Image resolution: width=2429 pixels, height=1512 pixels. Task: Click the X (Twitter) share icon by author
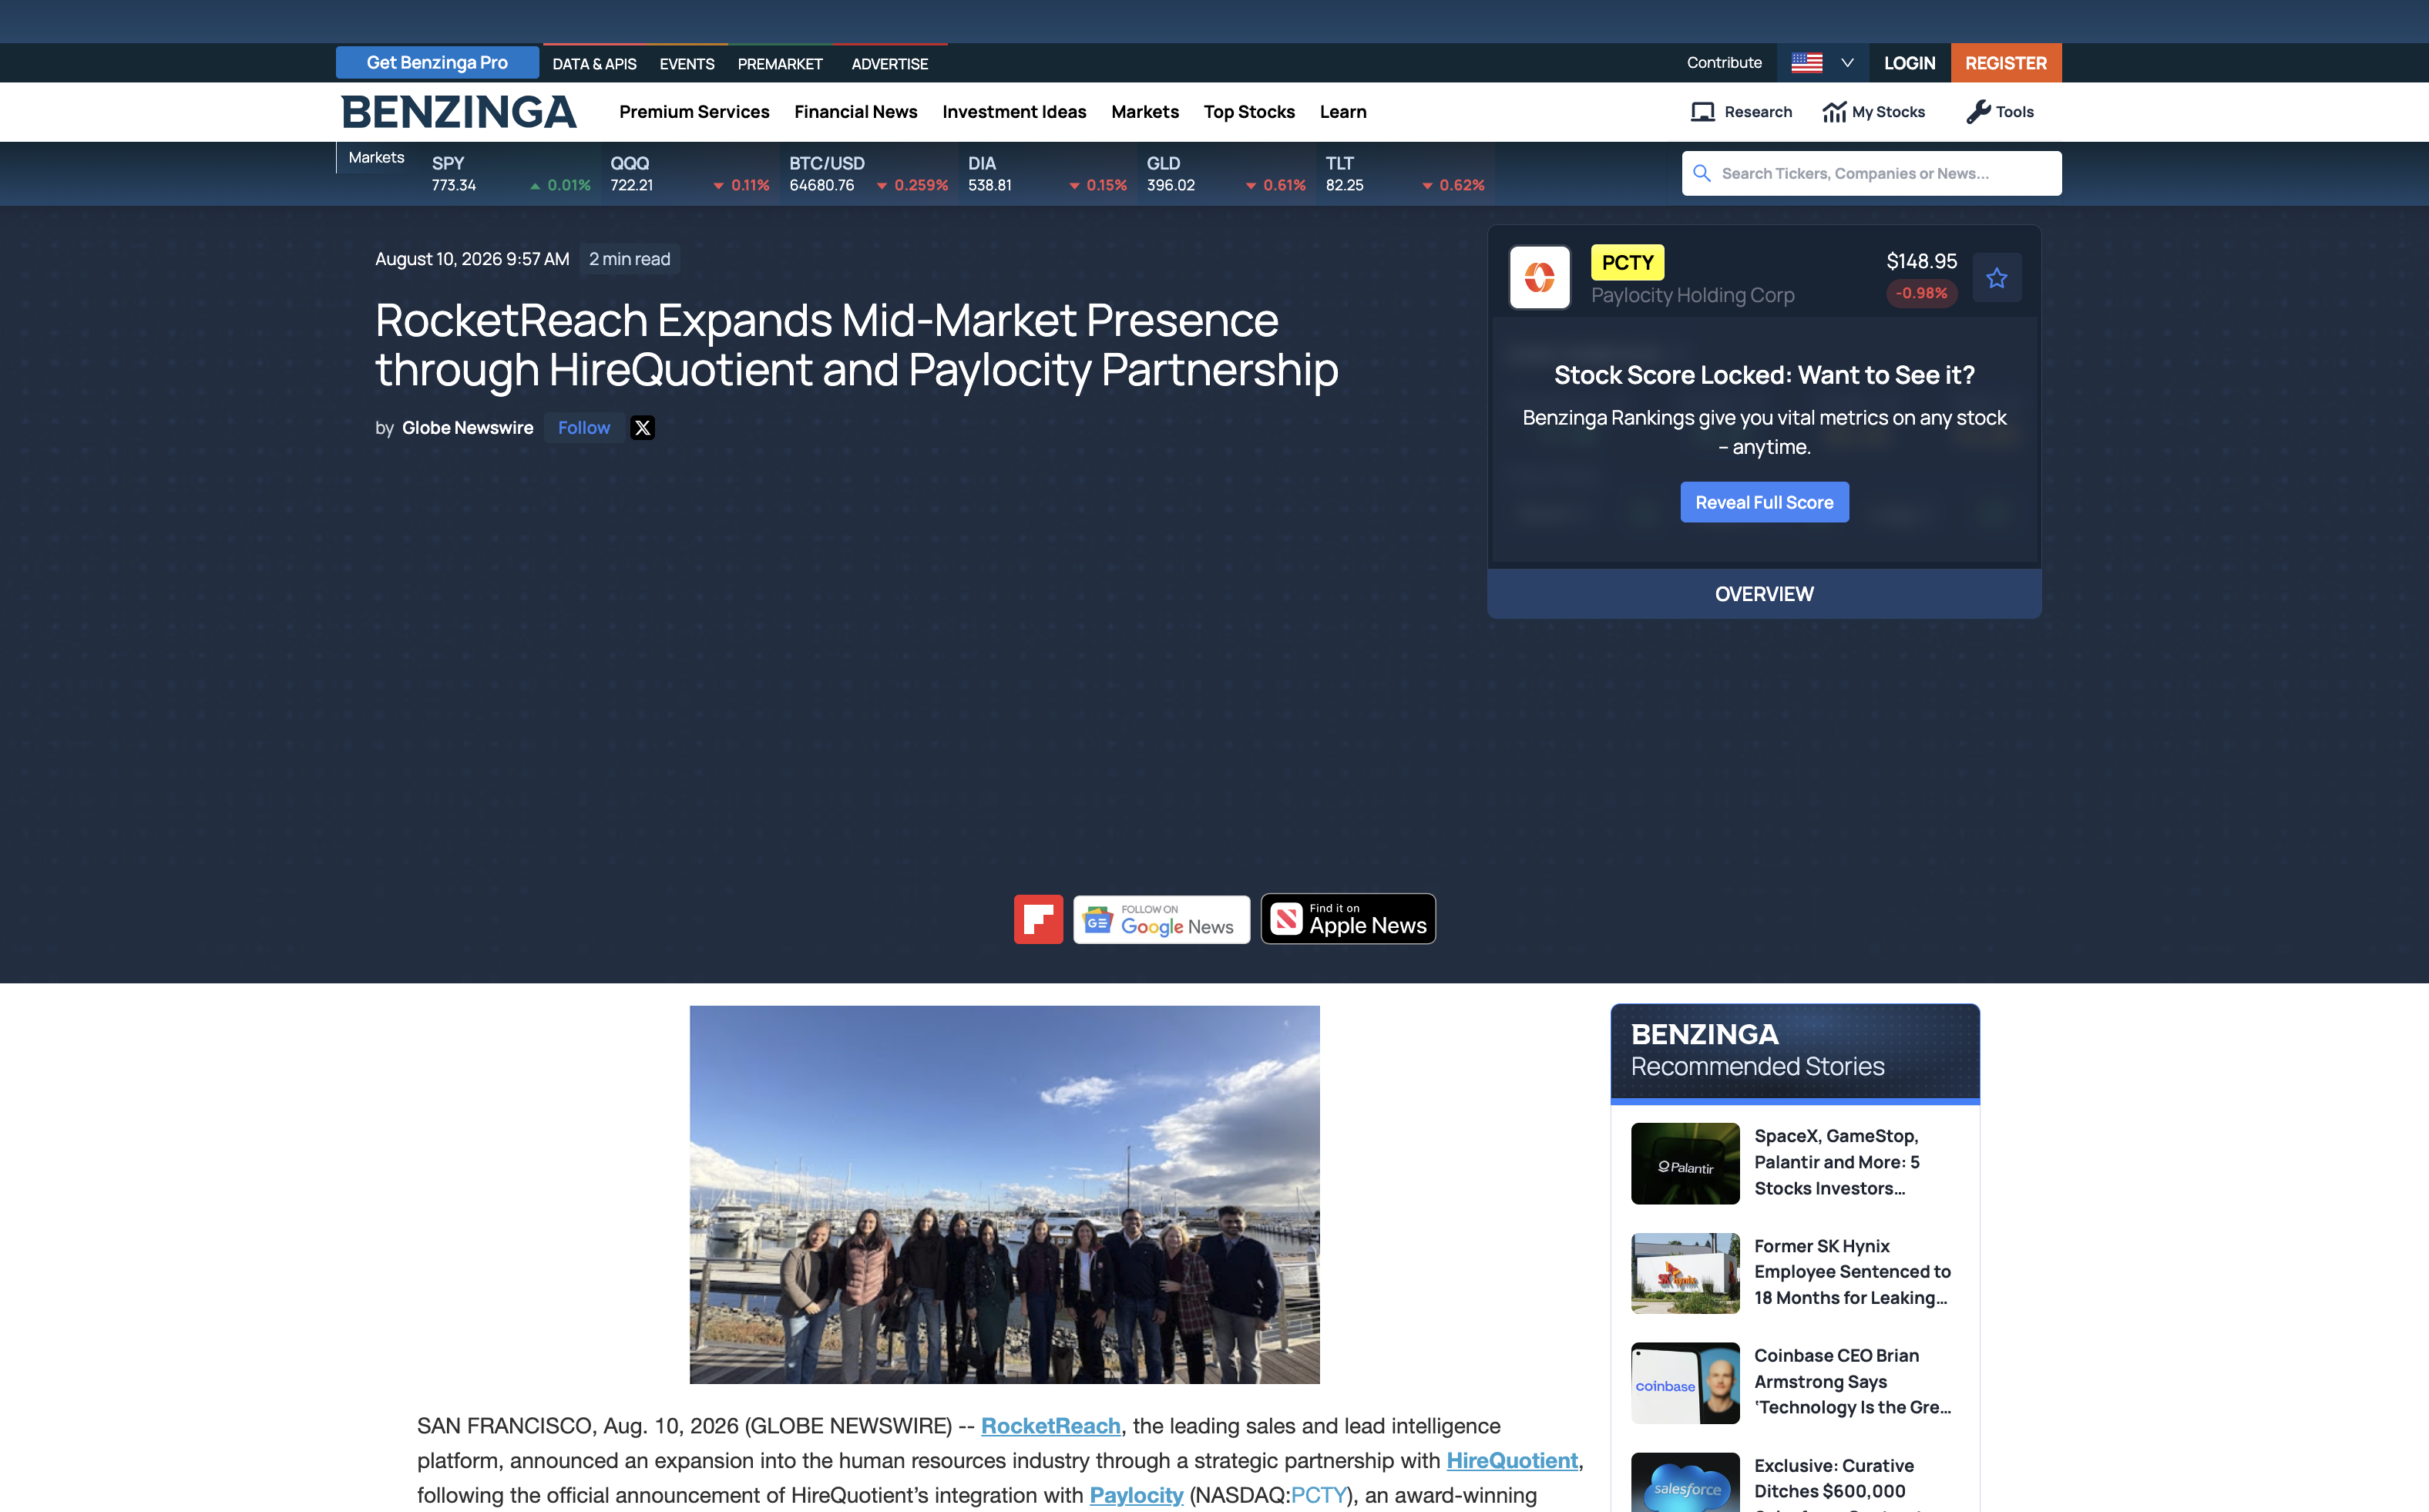642,428
